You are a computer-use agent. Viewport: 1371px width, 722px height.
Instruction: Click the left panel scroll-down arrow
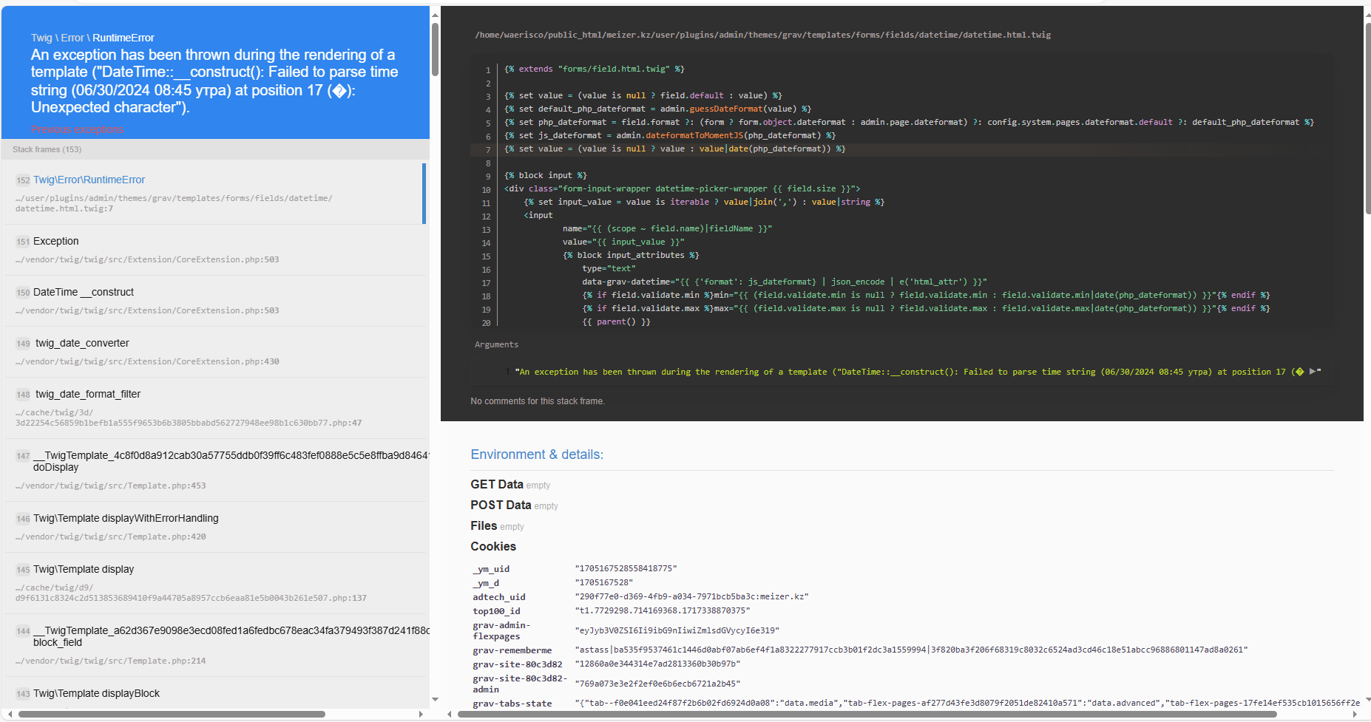click(435, 700)
